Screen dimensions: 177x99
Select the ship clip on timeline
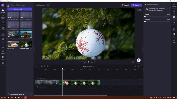pyautogui.click(x=47, y=82)
